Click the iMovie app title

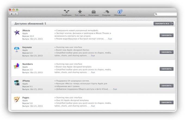tap(26, 31)
